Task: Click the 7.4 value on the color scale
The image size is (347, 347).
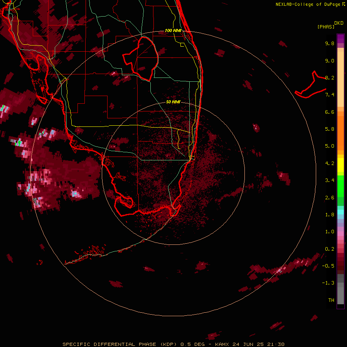Action: pyautogui.click(x=330, y=95)
